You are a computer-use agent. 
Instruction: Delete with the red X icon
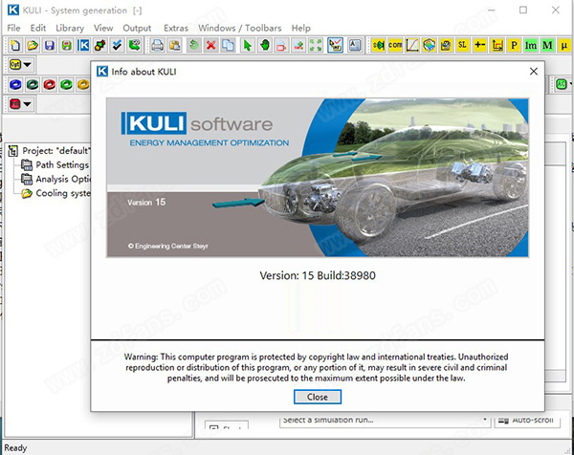click(210, 45)
